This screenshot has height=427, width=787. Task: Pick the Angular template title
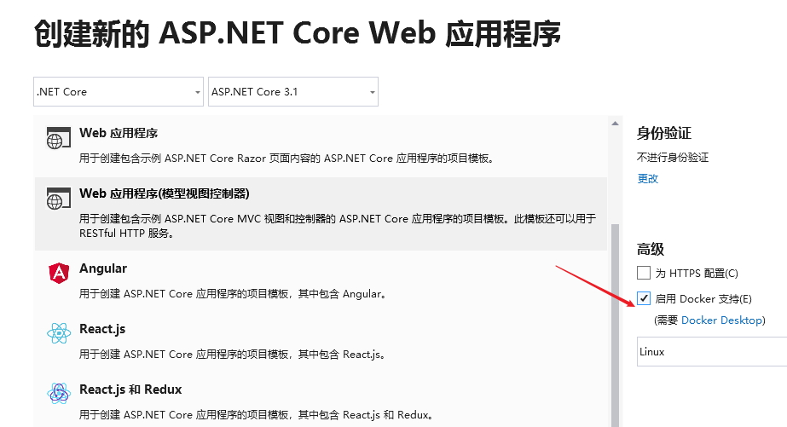[103, 268]
